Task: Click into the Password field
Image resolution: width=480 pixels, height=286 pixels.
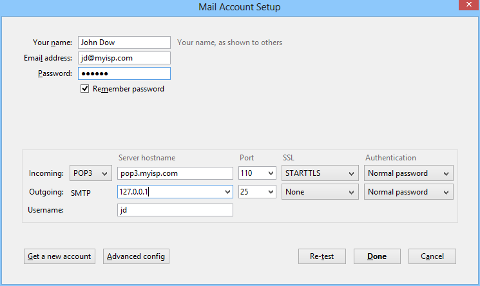Action: pos(124,74)
